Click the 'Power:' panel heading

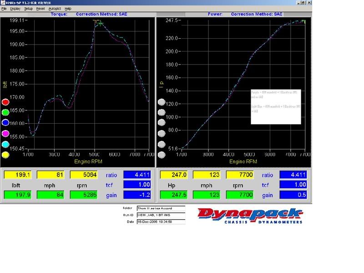tap(215, 14)
